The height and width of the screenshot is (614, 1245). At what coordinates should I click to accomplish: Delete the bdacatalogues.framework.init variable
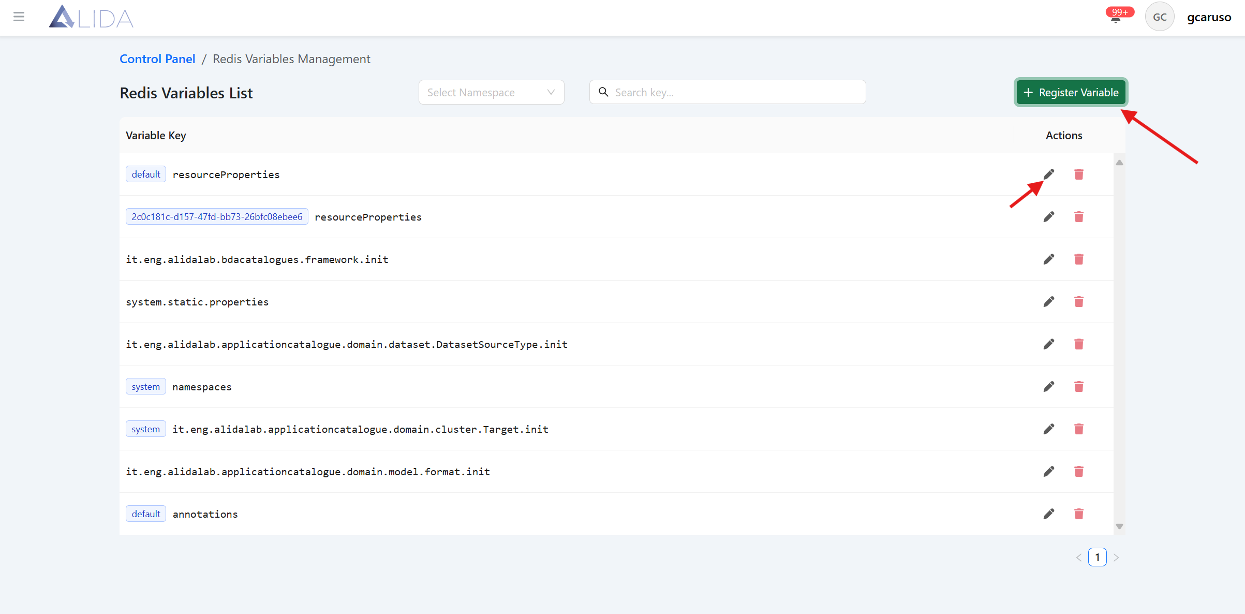(1079, 259)
